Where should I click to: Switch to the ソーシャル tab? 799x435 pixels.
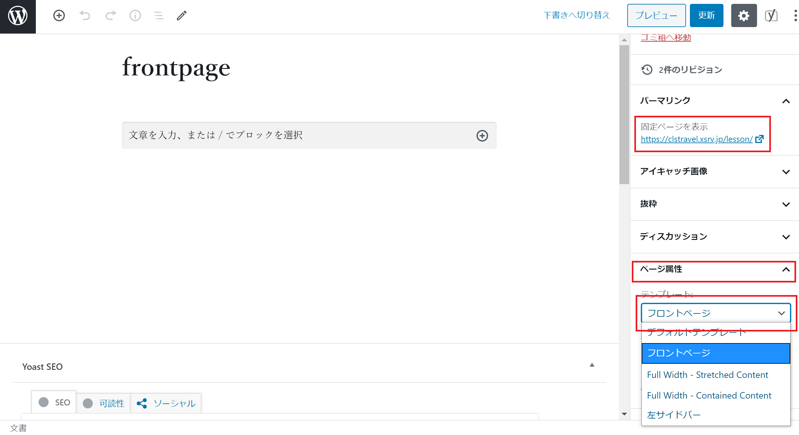[x=166, y=403]
